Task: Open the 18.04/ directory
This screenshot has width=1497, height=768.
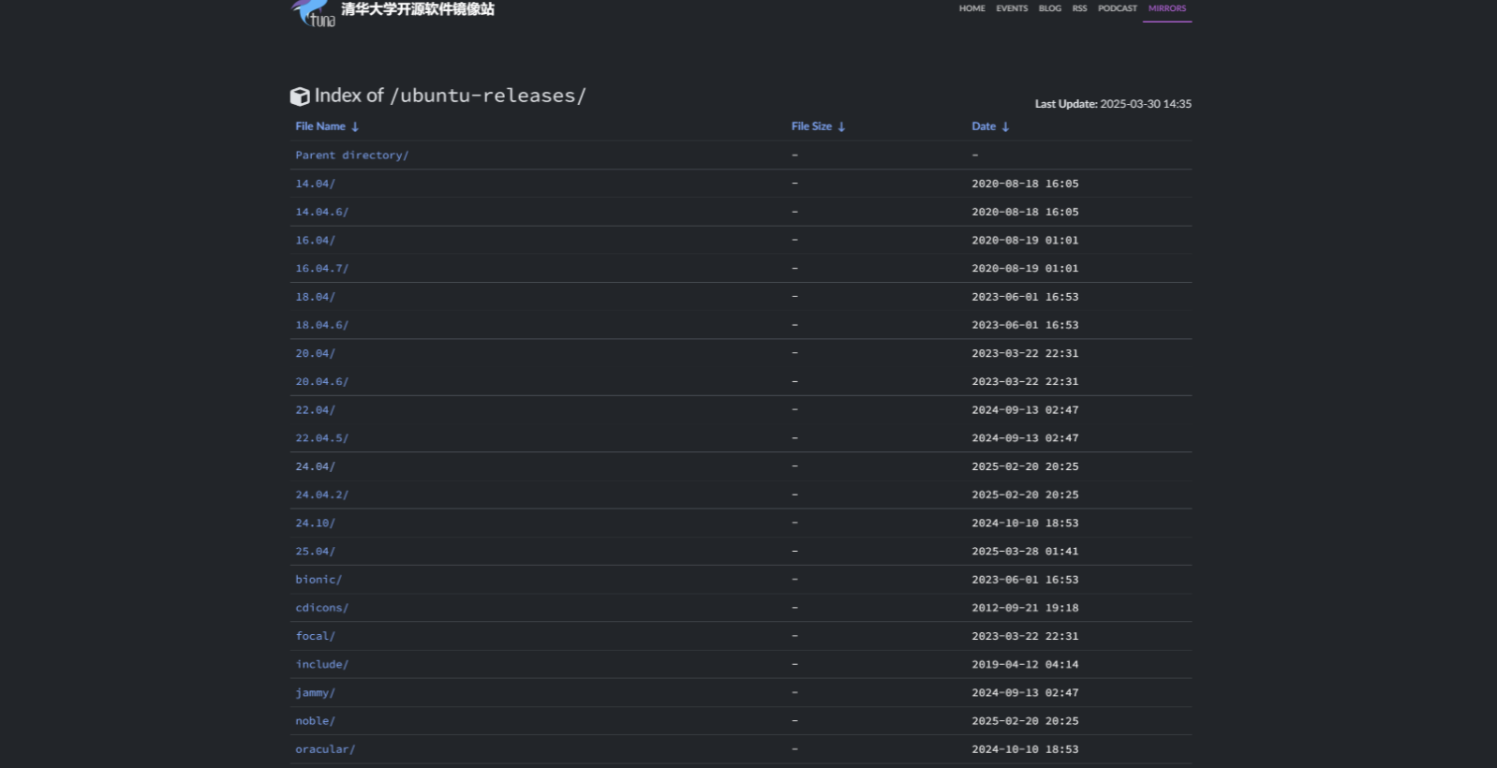Action: tap(315, 297)
